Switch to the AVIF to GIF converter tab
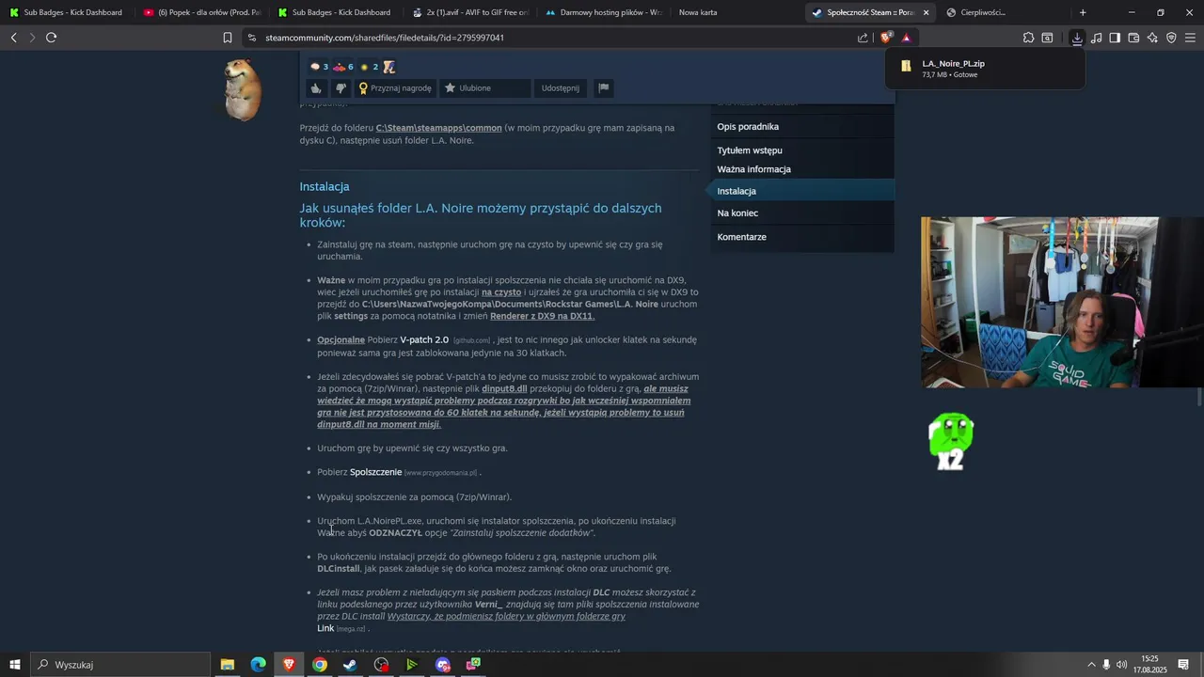Screen dimensions: 1204x677 coord(470,12)
